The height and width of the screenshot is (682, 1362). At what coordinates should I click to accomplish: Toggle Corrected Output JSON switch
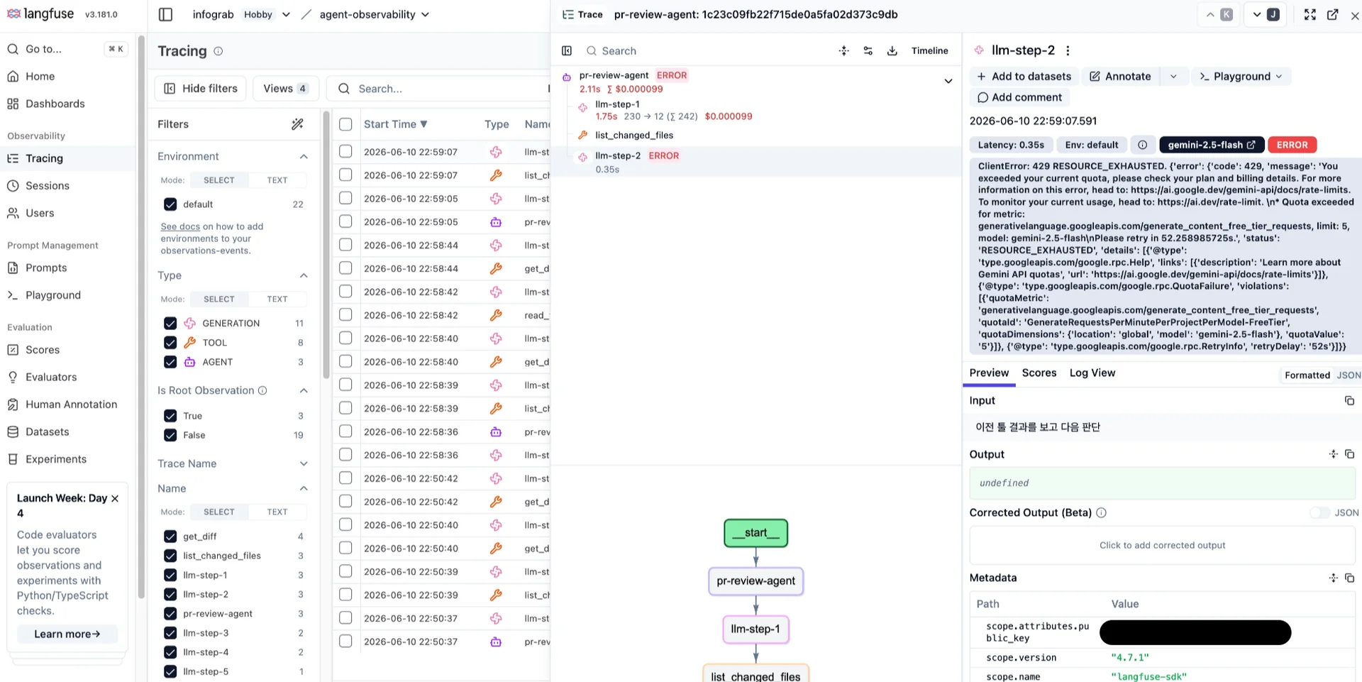pyautogui.click(x=1319, y=512)
